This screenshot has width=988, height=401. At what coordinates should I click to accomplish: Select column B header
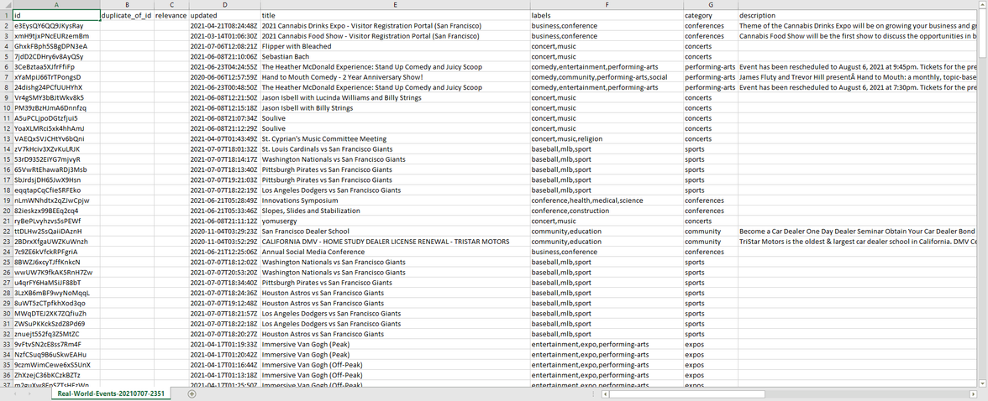[127, 4]
